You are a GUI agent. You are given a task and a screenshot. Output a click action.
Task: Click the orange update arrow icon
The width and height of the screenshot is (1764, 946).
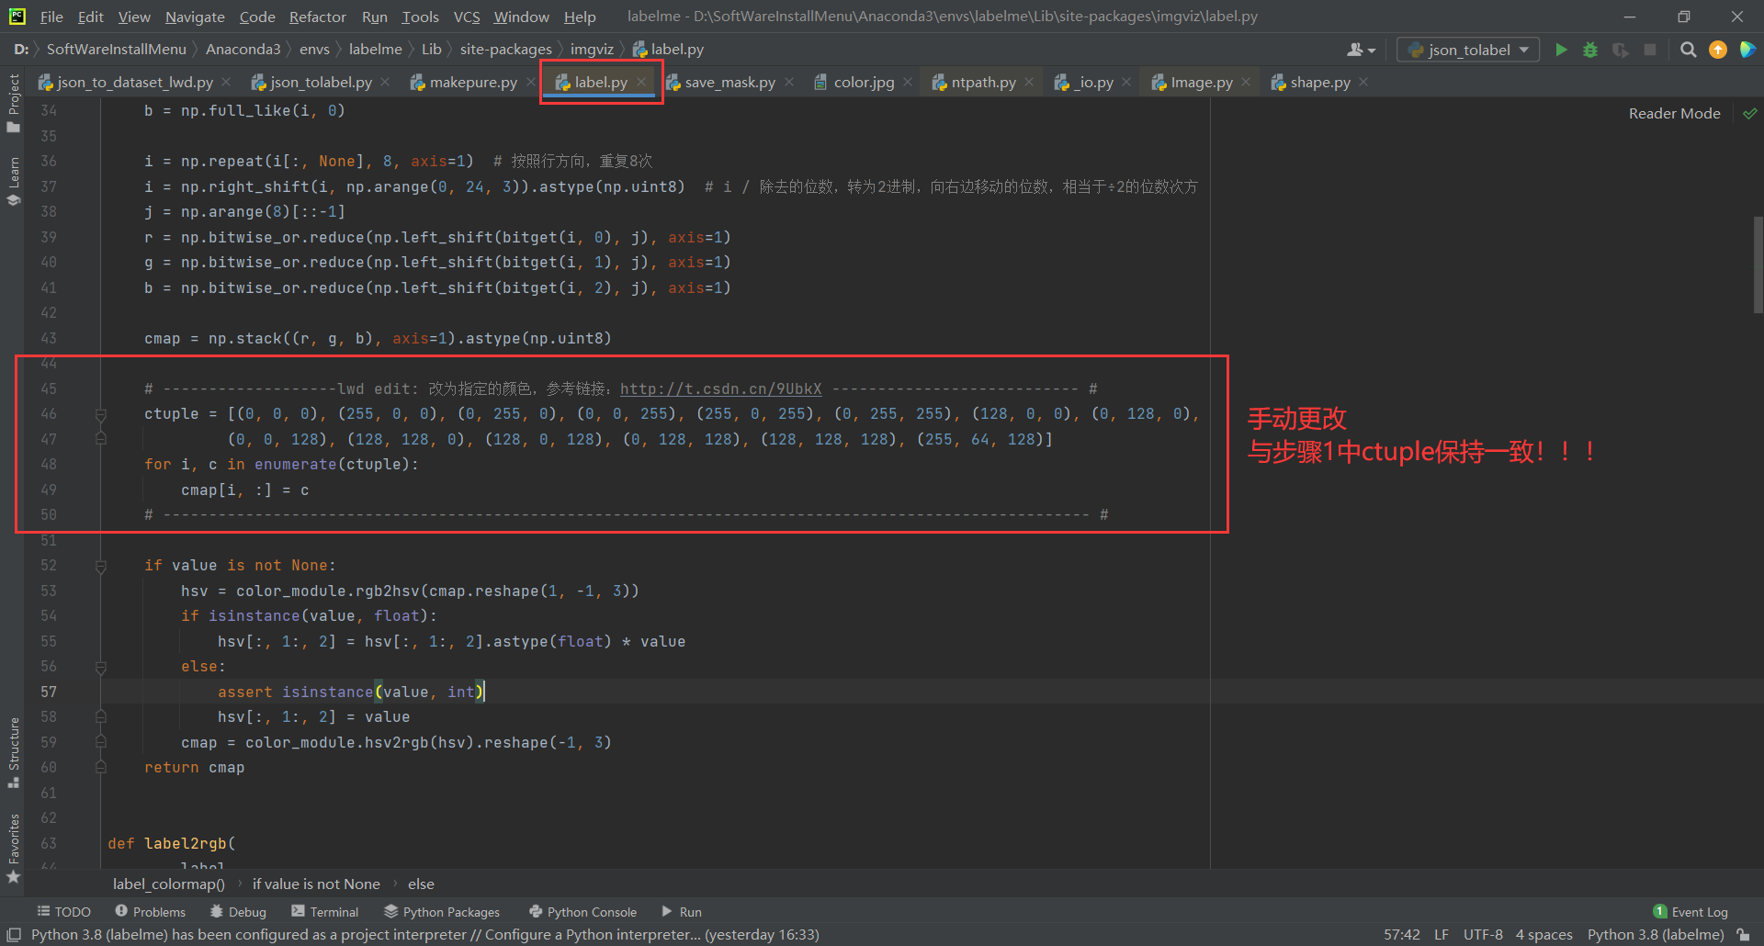1718,50
